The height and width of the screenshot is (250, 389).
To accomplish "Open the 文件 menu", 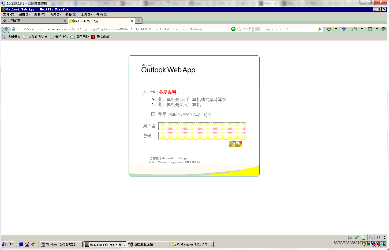I will tap(9, 14).
